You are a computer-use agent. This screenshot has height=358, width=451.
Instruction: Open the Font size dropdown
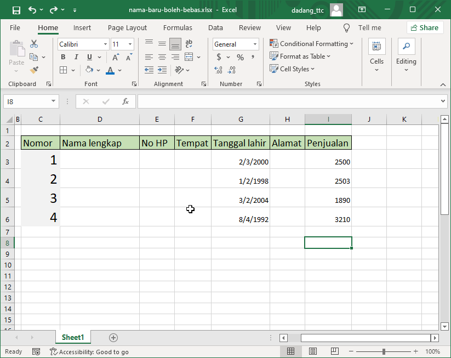pyautogui.click(x=129, y=44)
